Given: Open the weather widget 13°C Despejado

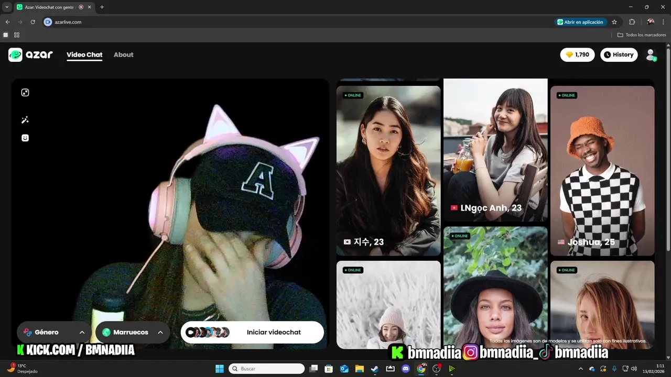Looking at the screenshot, I should coord(21,369).
